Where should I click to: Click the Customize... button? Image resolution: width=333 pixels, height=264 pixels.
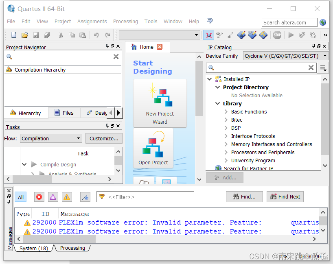(x=104, y=138)
